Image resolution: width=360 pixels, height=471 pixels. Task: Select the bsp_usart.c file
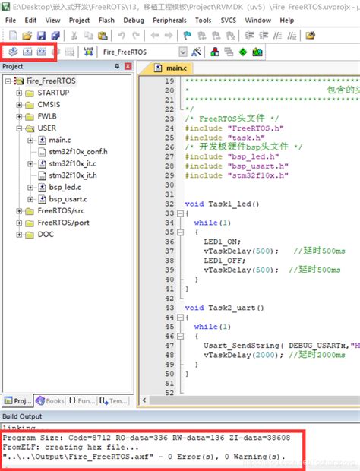(x=68, y=199)
